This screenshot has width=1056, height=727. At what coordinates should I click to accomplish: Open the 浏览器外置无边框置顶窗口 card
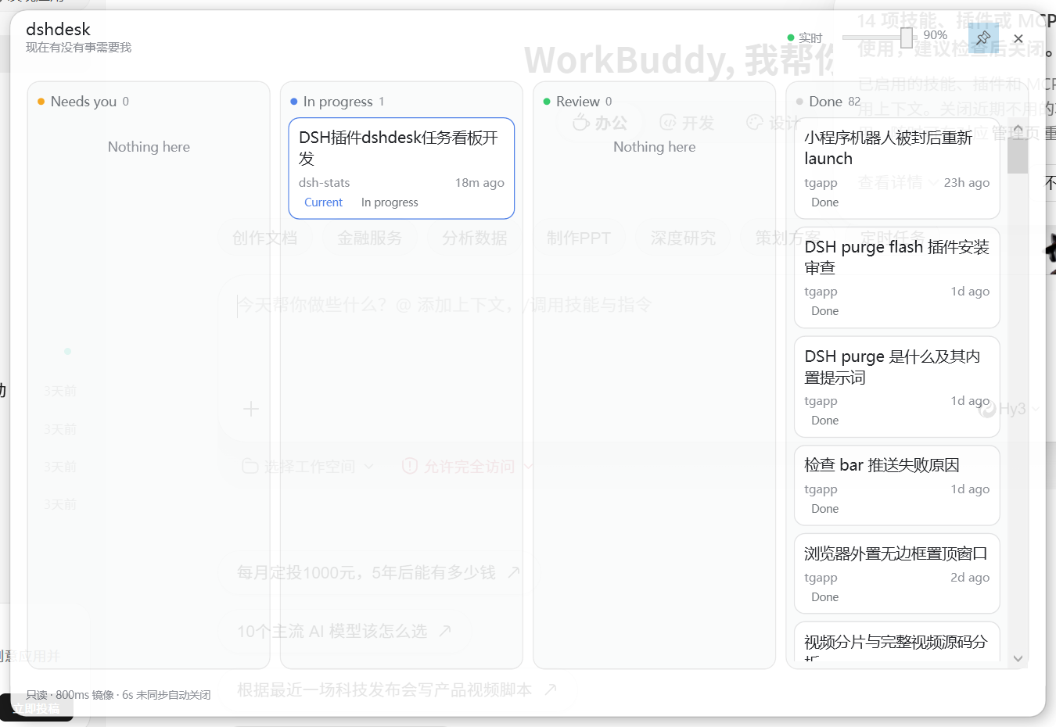click(x=896, y=574)
